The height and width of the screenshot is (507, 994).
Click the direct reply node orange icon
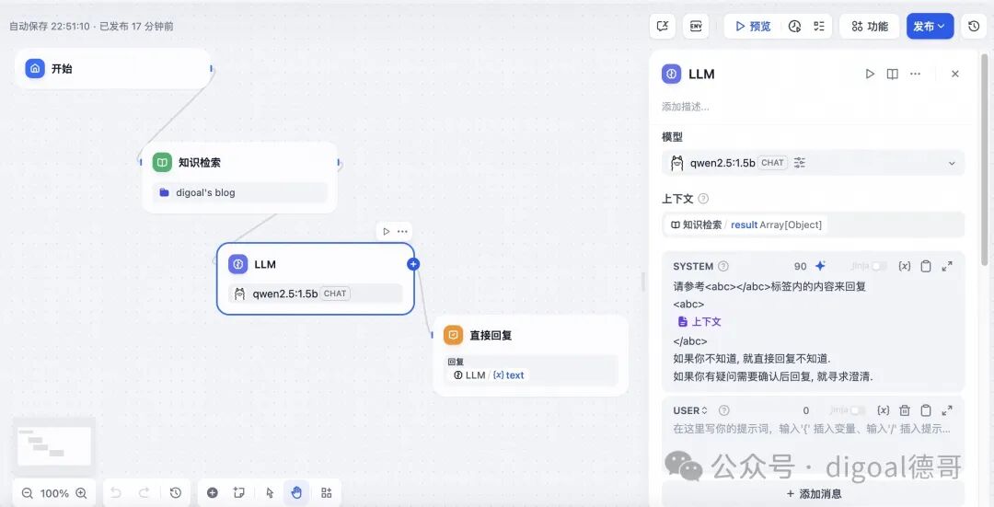point(453,335)
